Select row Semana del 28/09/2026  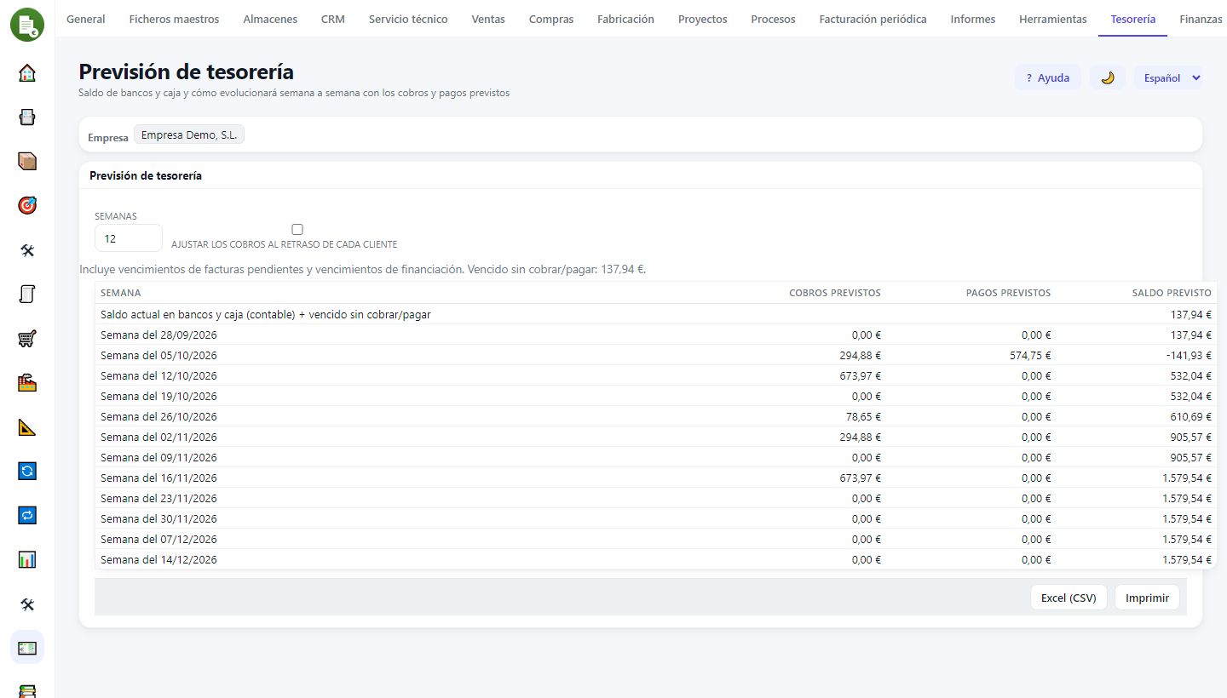point(656,335)
